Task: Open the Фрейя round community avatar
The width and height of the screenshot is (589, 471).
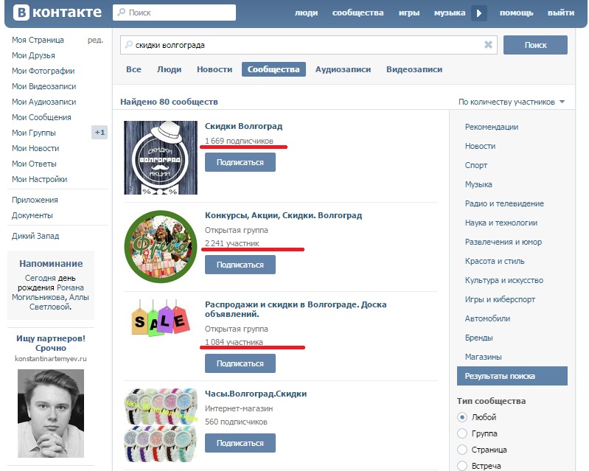Action: pyautogui.click(x=161, y=247)
